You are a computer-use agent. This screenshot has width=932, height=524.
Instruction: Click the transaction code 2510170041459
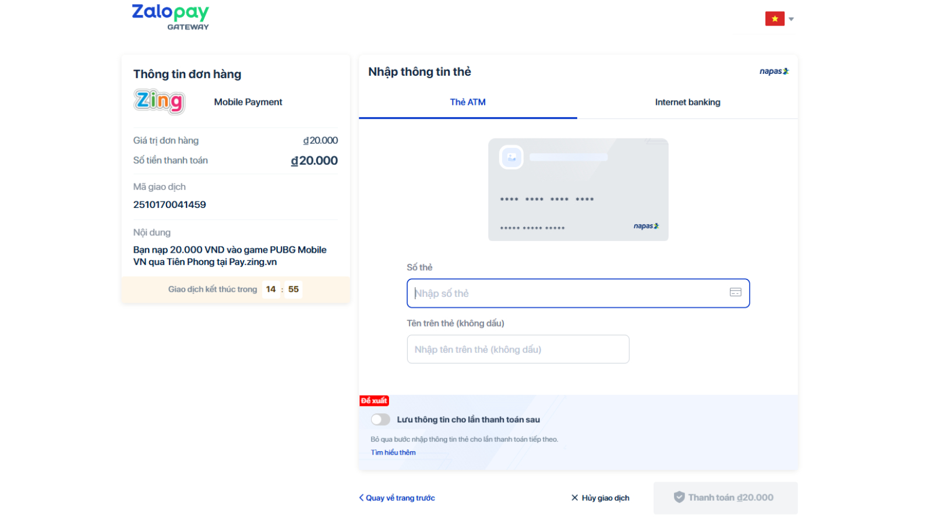pyautogui.click(x=170, y=204)
